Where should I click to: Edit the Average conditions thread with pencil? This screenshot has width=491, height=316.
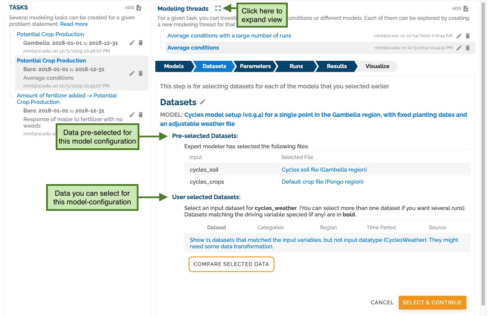click(459, 48)
